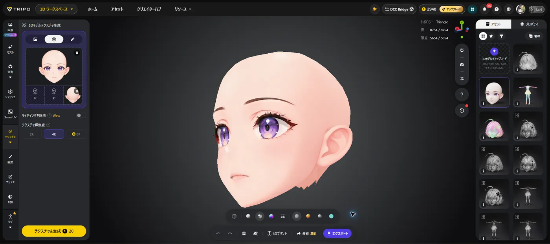Open the Smart UV tool
The height and width of the screenshot is (244, 550).
10,114
